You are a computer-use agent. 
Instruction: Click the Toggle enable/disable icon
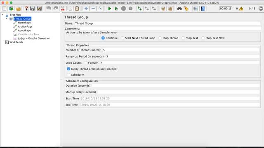coord(100,9)
